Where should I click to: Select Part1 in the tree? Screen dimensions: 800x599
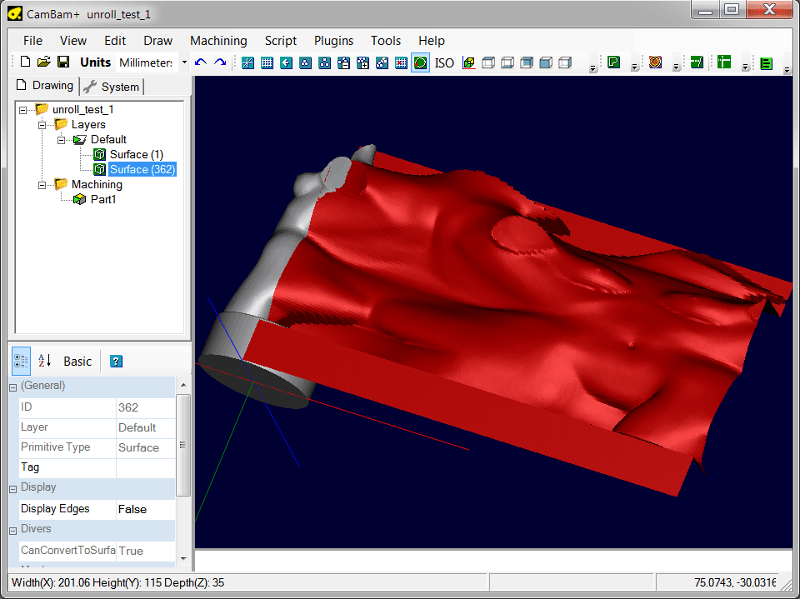point(103,200)
